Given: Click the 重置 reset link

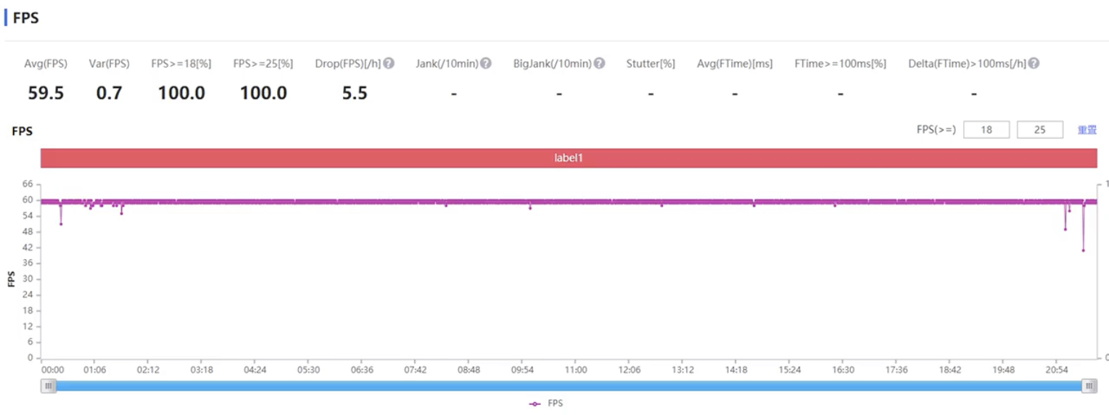Looking at the screenshot, I should (x=1087, y=130).
